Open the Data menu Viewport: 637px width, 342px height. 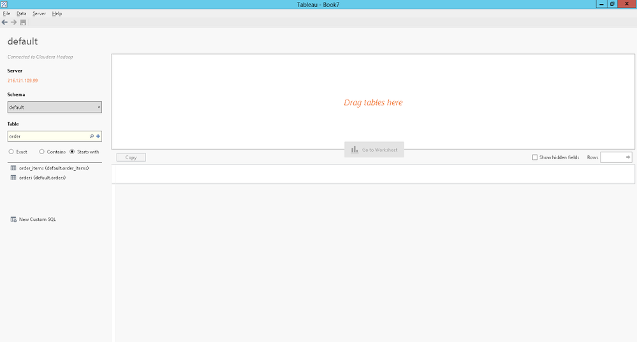(x=21, y=13)
